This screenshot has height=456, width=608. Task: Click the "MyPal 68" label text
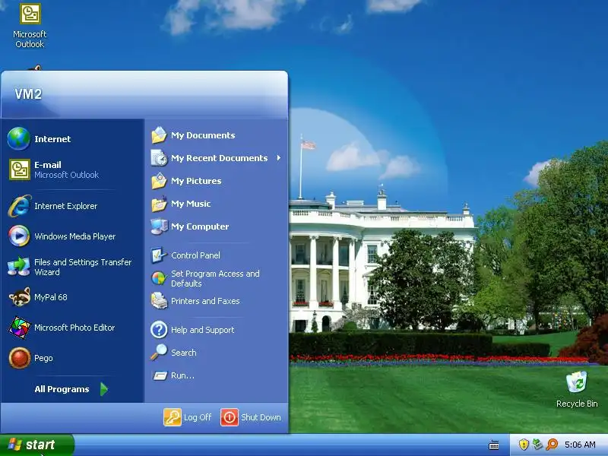(x=51, y=297)
